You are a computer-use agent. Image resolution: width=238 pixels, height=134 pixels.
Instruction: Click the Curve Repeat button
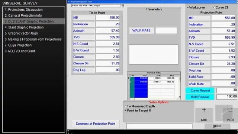200,90
